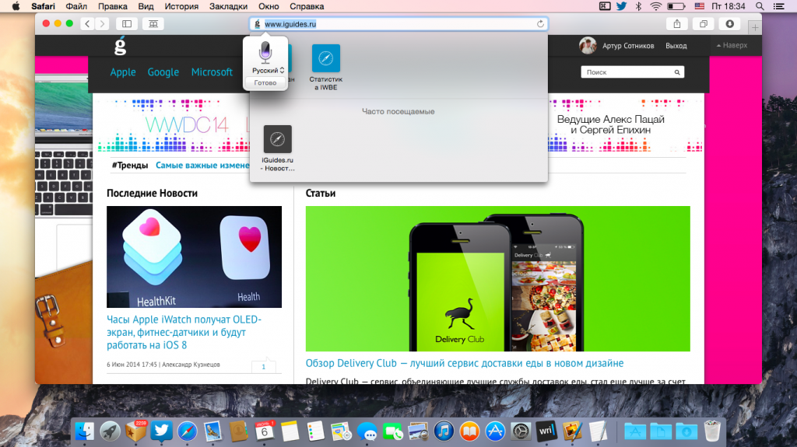Open Twitter app in the Dock
Image resolution: width=797 pixels, height=447 pixels.
click(161, 431)
